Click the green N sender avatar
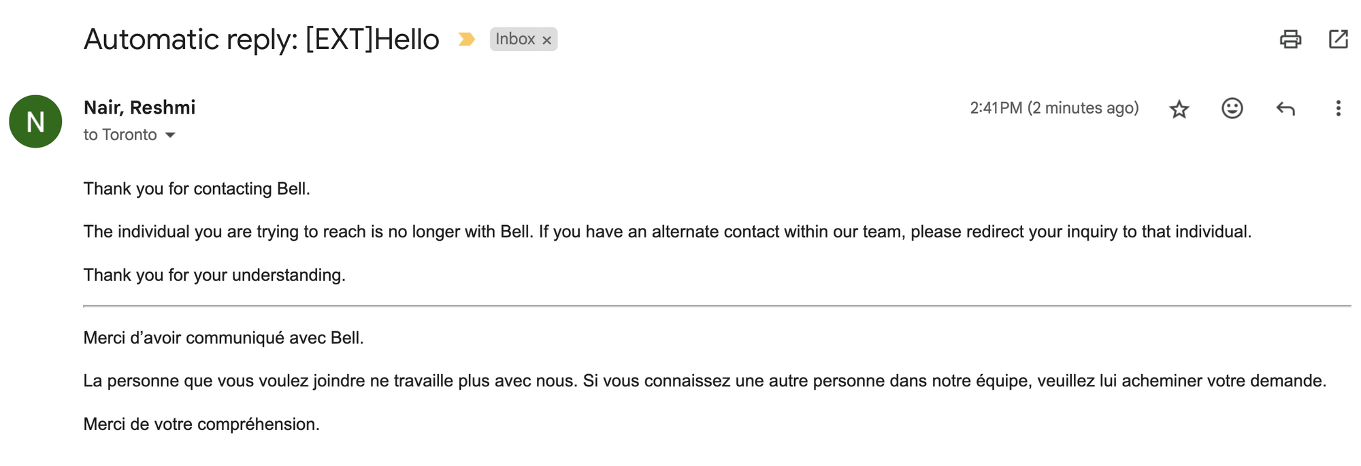This screenshot has width=1361, height=466. [35, 122]
